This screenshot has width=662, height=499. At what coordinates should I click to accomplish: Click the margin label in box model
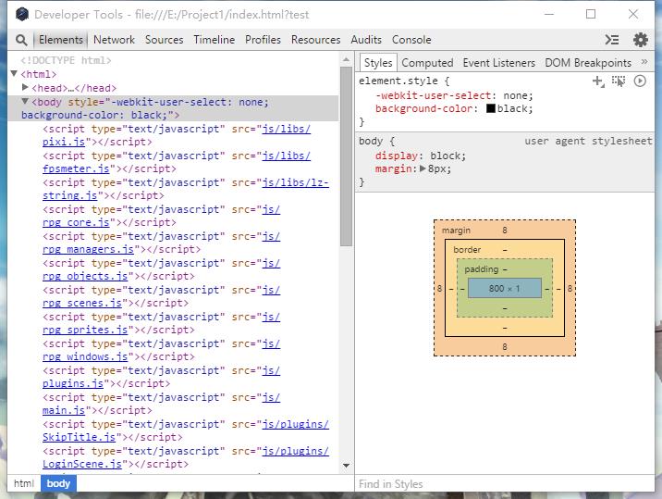(x=456, y=231)
